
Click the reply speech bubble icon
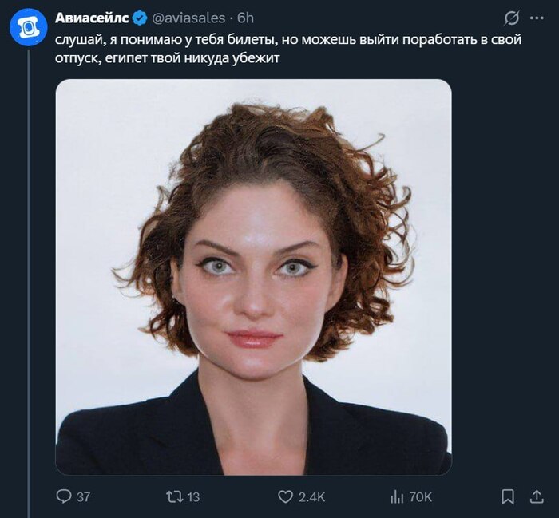[64, 496]
